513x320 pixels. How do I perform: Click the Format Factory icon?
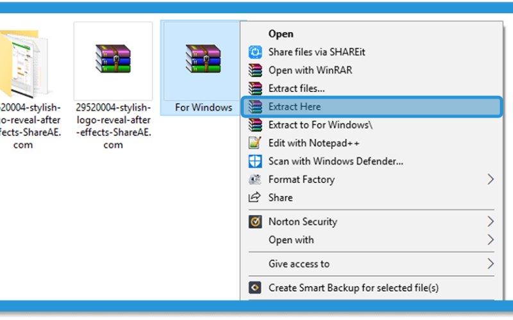pyautogui.click(x=255, y=179)
